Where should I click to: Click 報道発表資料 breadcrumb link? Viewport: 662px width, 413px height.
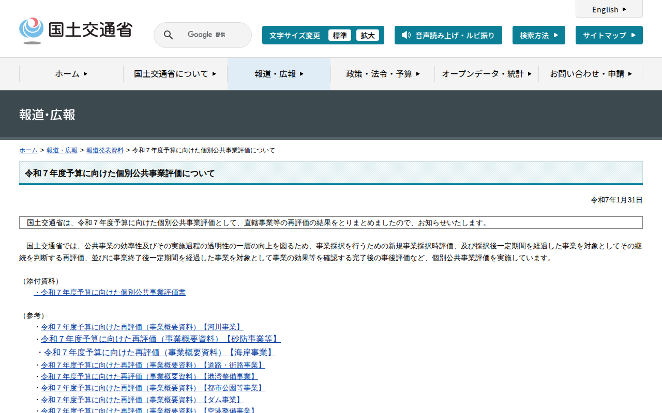click(105, 150)
